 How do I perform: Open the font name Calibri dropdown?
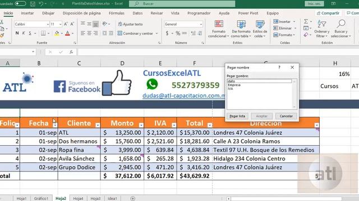point(48,24)
